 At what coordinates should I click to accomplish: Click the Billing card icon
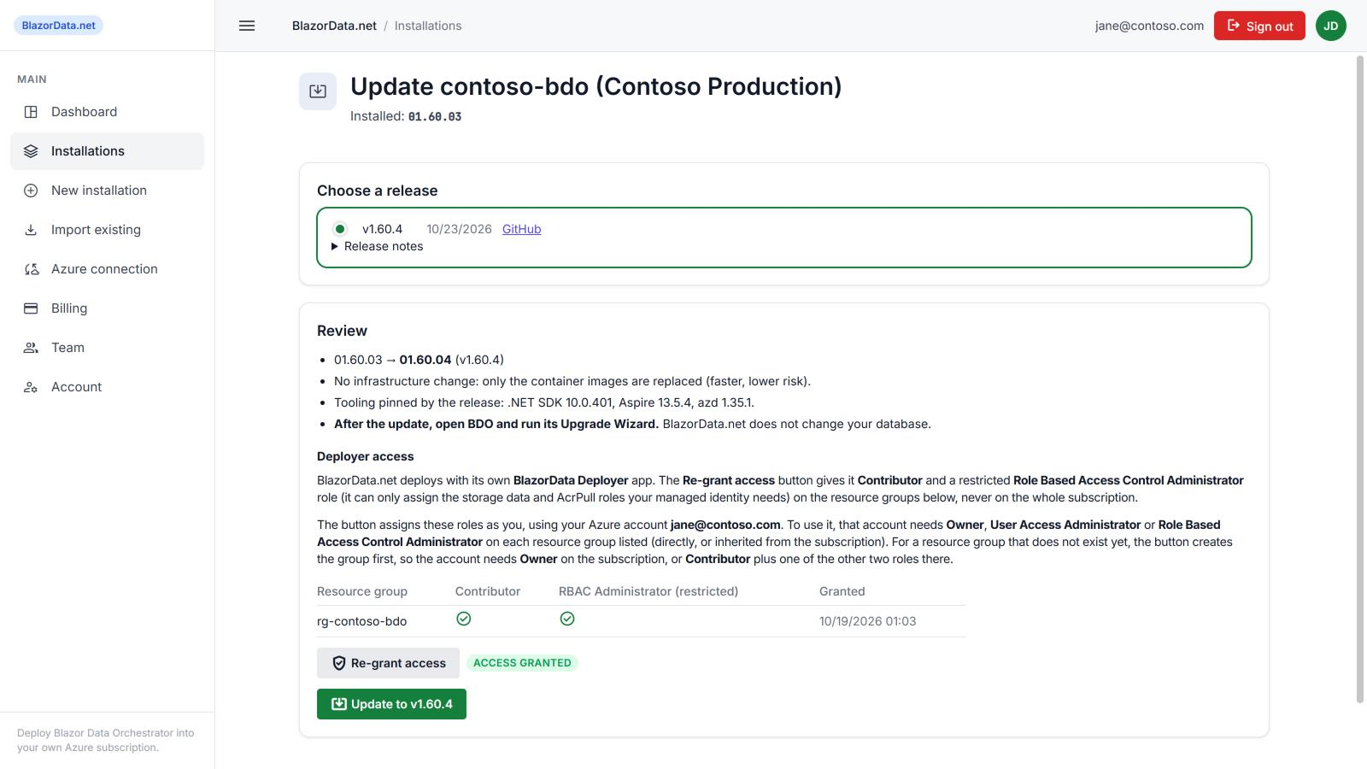click(x=31, y=308)
